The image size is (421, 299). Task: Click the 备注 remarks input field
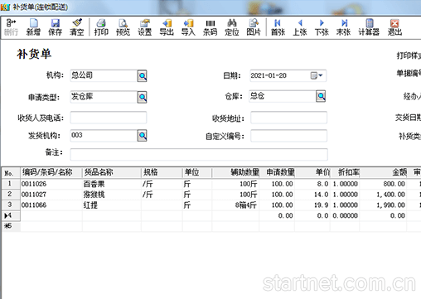coord(199,154)
